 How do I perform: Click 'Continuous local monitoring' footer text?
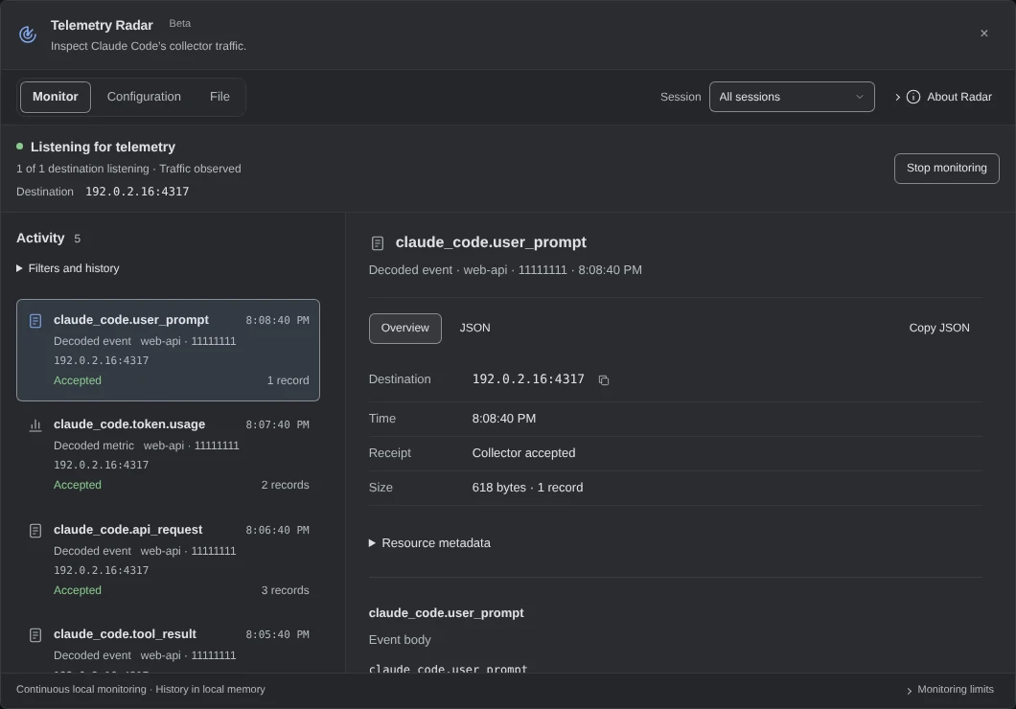pyautogui.click(x=81, y=690)
